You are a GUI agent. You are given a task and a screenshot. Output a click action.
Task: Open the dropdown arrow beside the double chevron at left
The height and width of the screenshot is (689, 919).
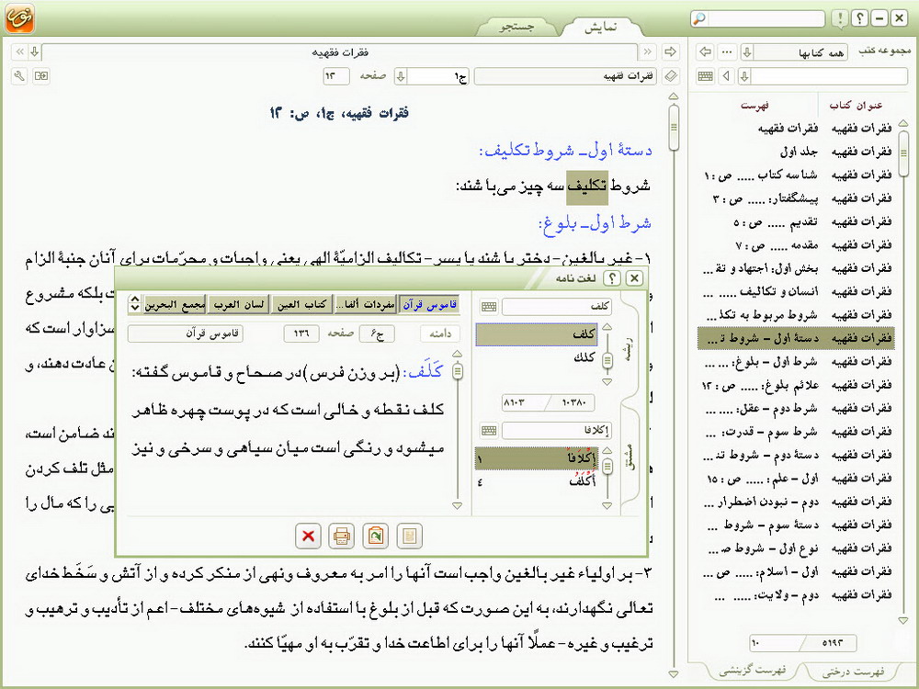[34, 52]
